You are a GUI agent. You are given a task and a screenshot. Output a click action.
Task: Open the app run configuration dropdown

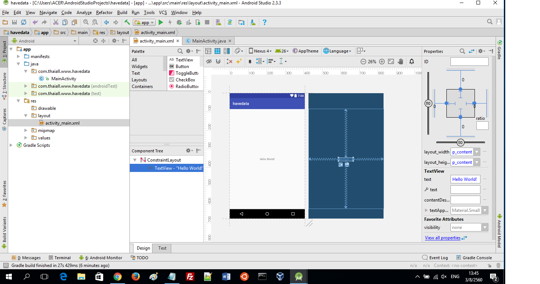(144, 23)
